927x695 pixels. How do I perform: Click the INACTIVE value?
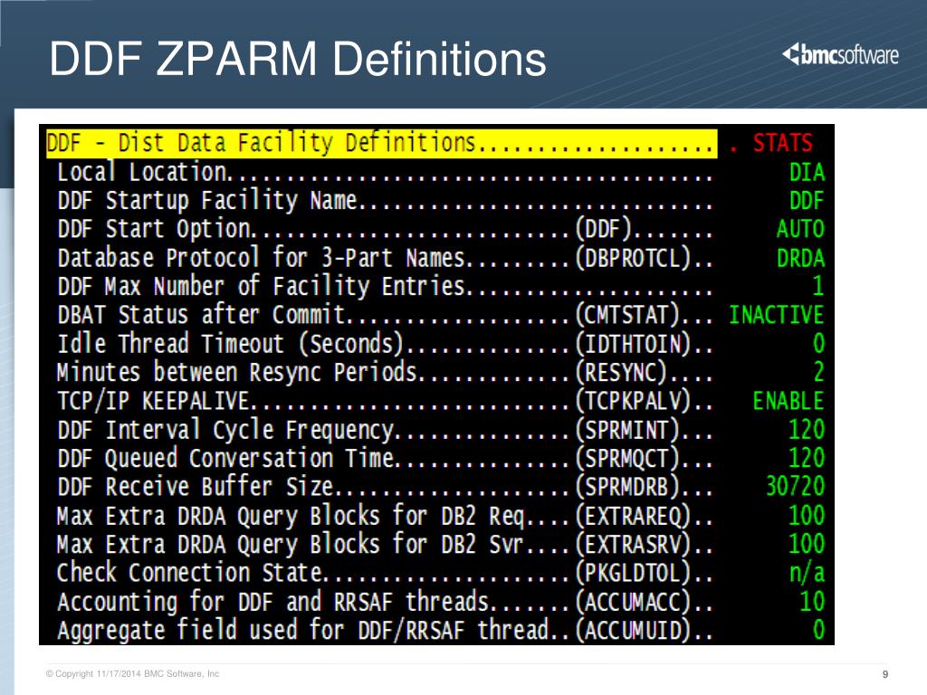pos(776,315)
